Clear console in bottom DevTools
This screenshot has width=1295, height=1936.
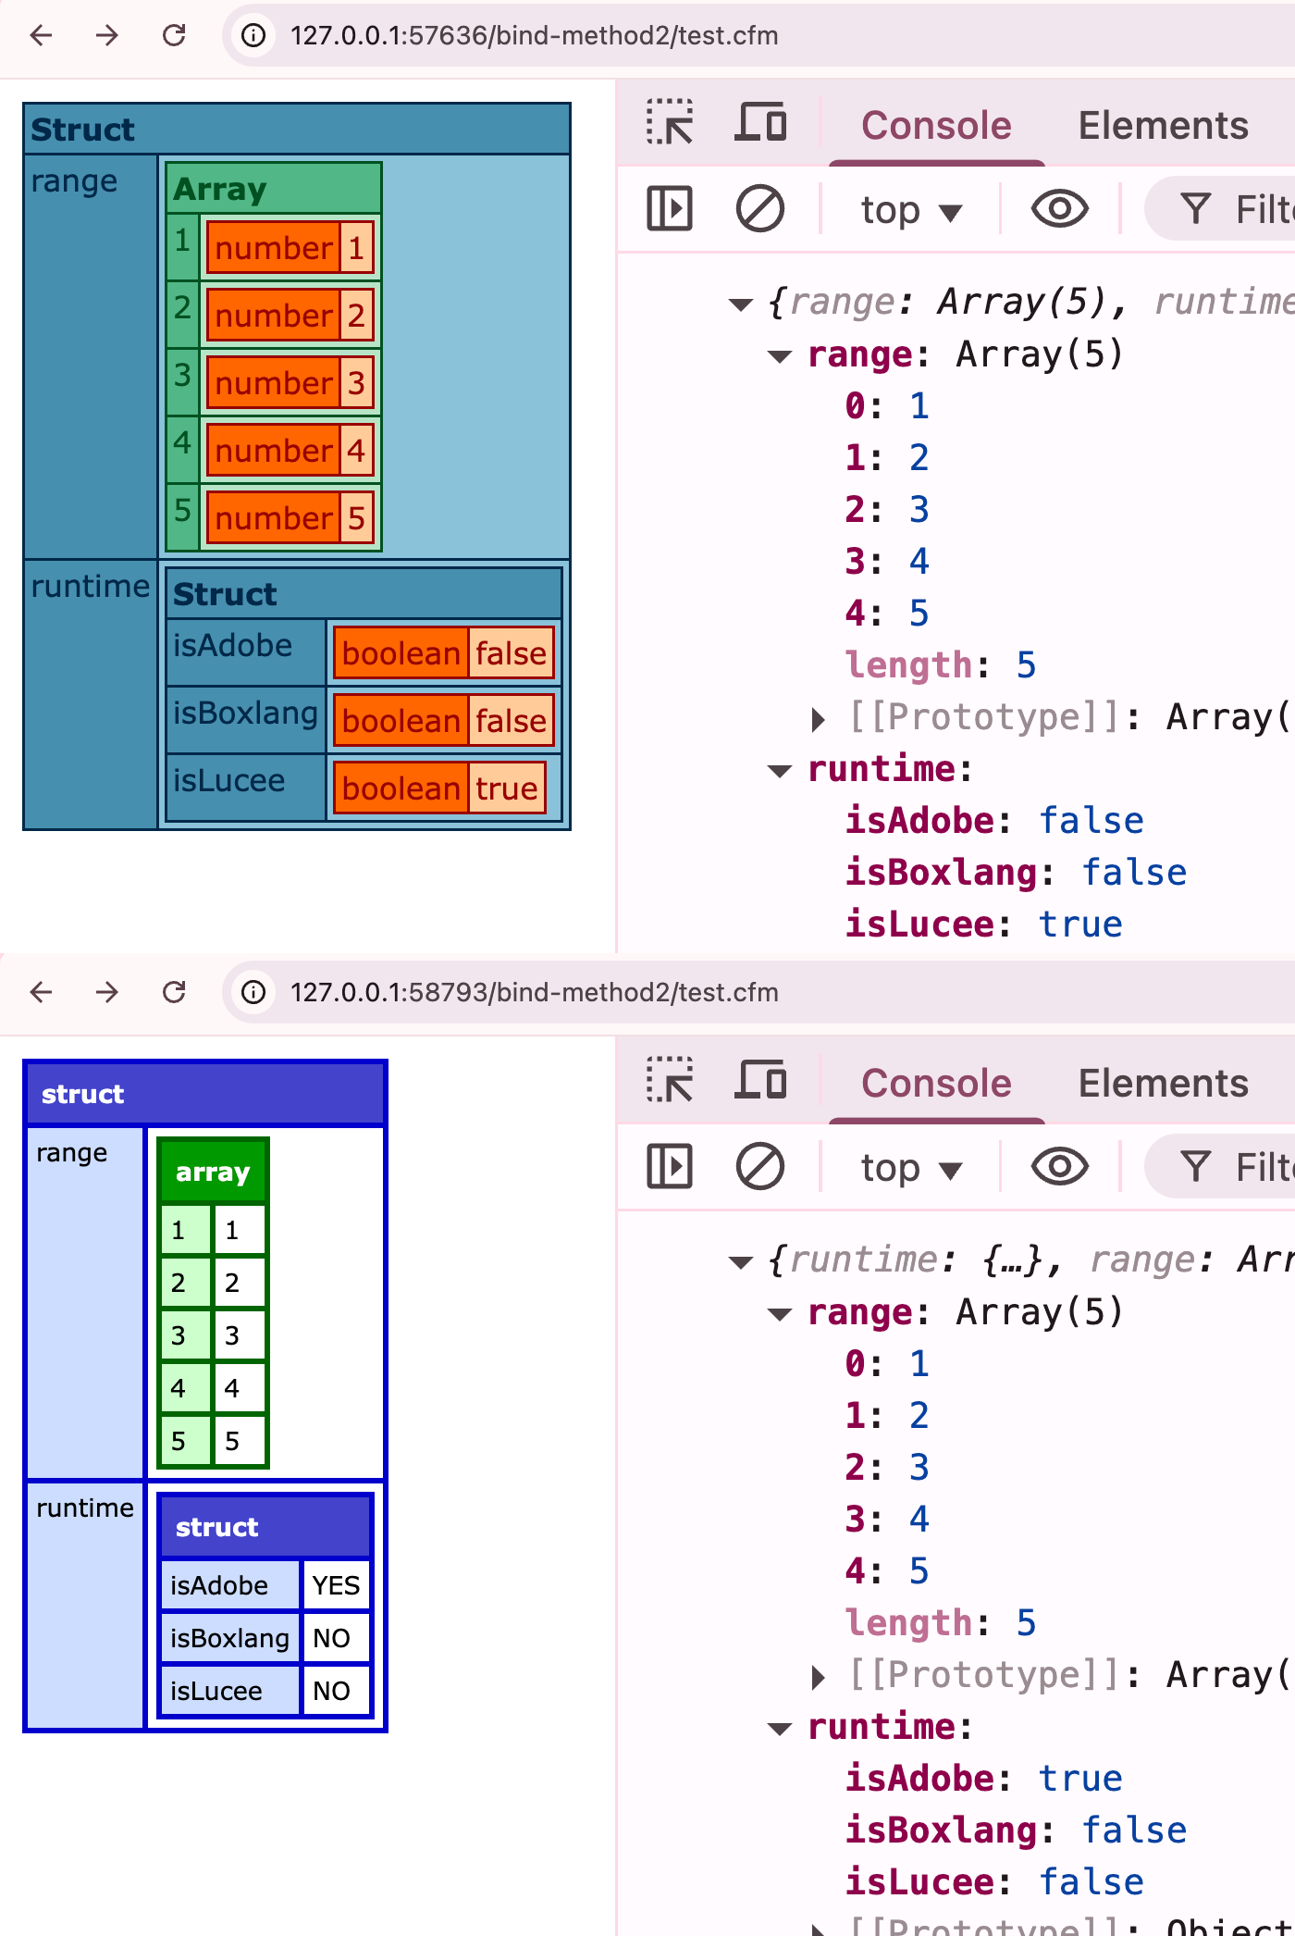pos(760,1166)
